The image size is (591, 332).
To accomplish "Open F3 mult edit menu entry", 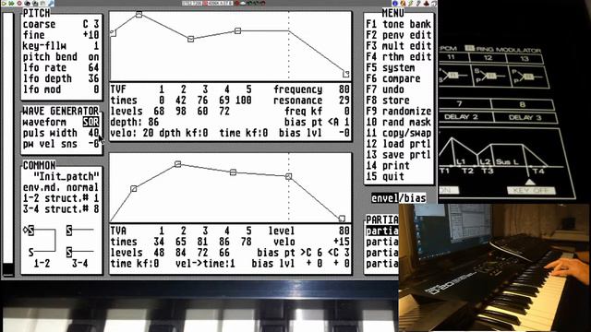I will (x=398, y=46).
